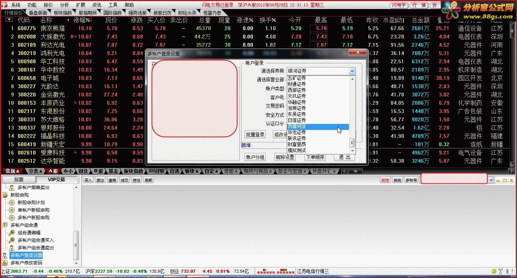Screen dimensions: 517x278
Task: Click the yellow restore icon of trade panel
Action: pos(505,180)
